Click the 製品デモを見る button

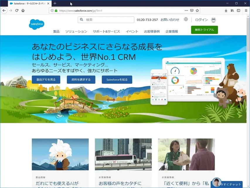click(46, 80)
